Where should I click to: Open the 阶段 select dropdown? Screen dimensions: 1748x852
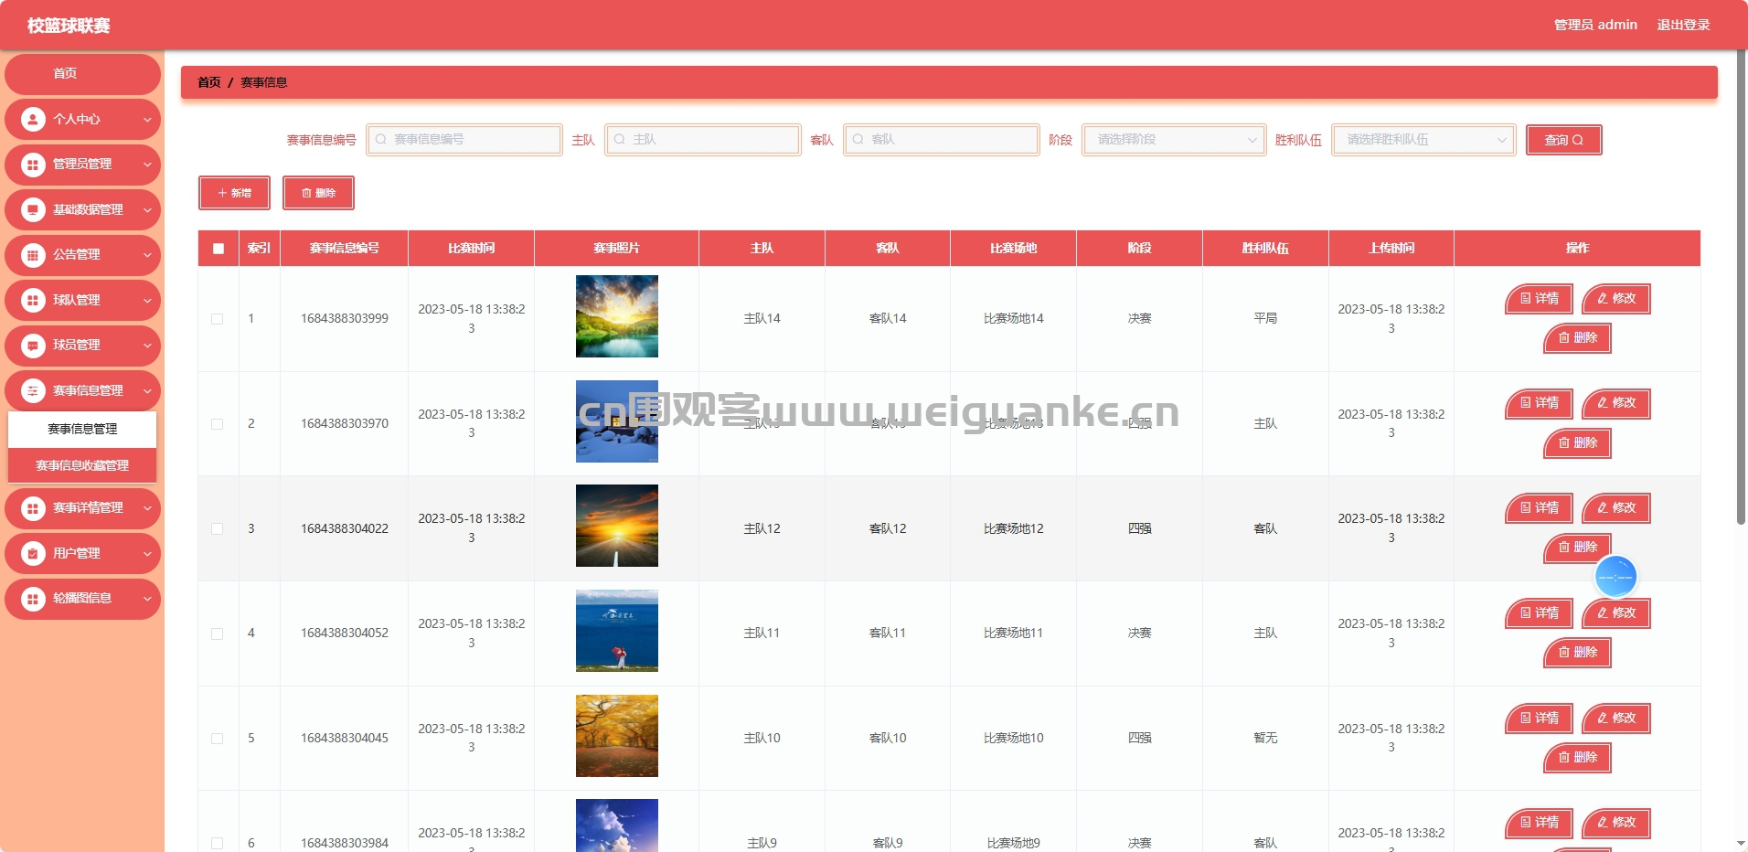pyautogui.click(x=1174, y=140)
